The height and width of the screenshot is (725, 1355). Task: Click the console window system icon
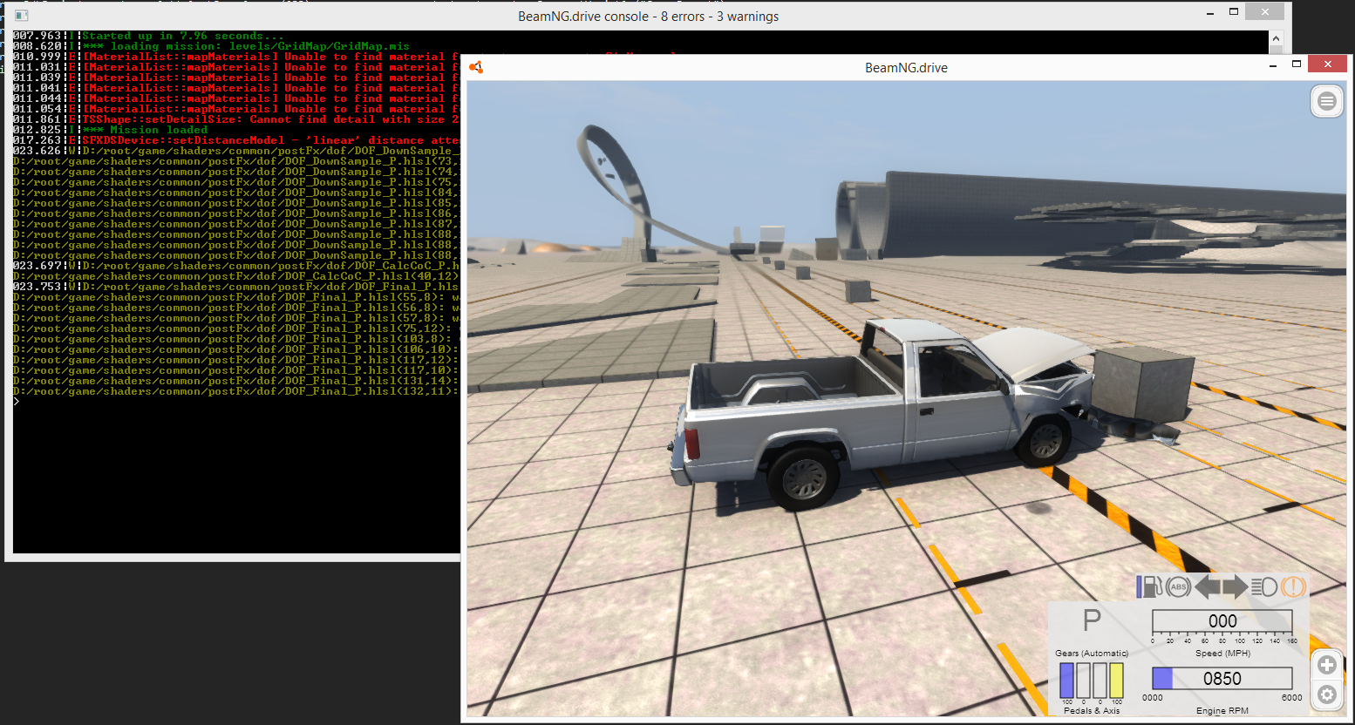tap(22, 16)
